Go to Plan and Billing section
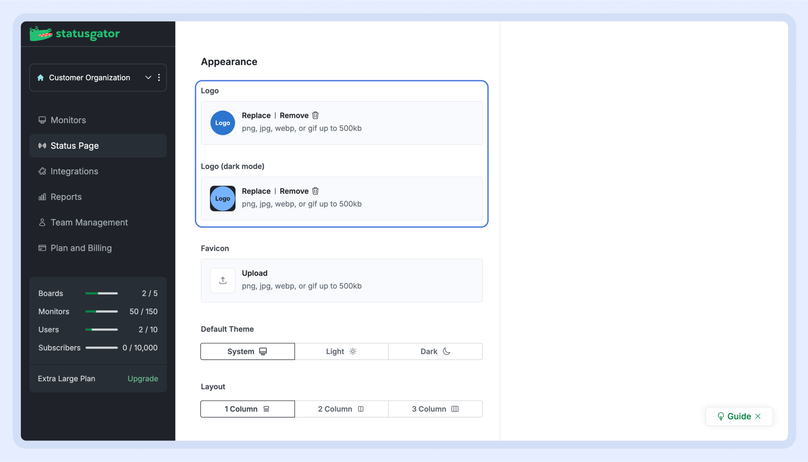This screenshot has width=808, height=462. 81,248
